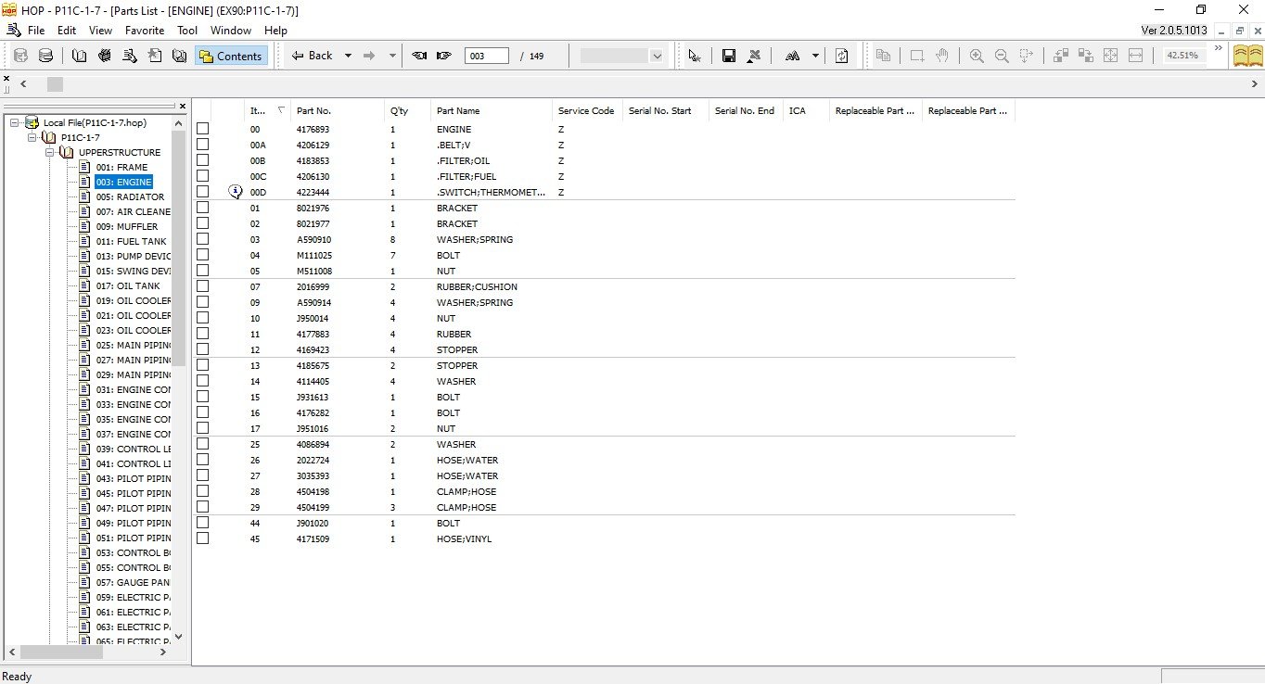1265x684 pixels.
Task: Collapse the UPPERSTRUCTURE tree node
Action: (51, 152)
